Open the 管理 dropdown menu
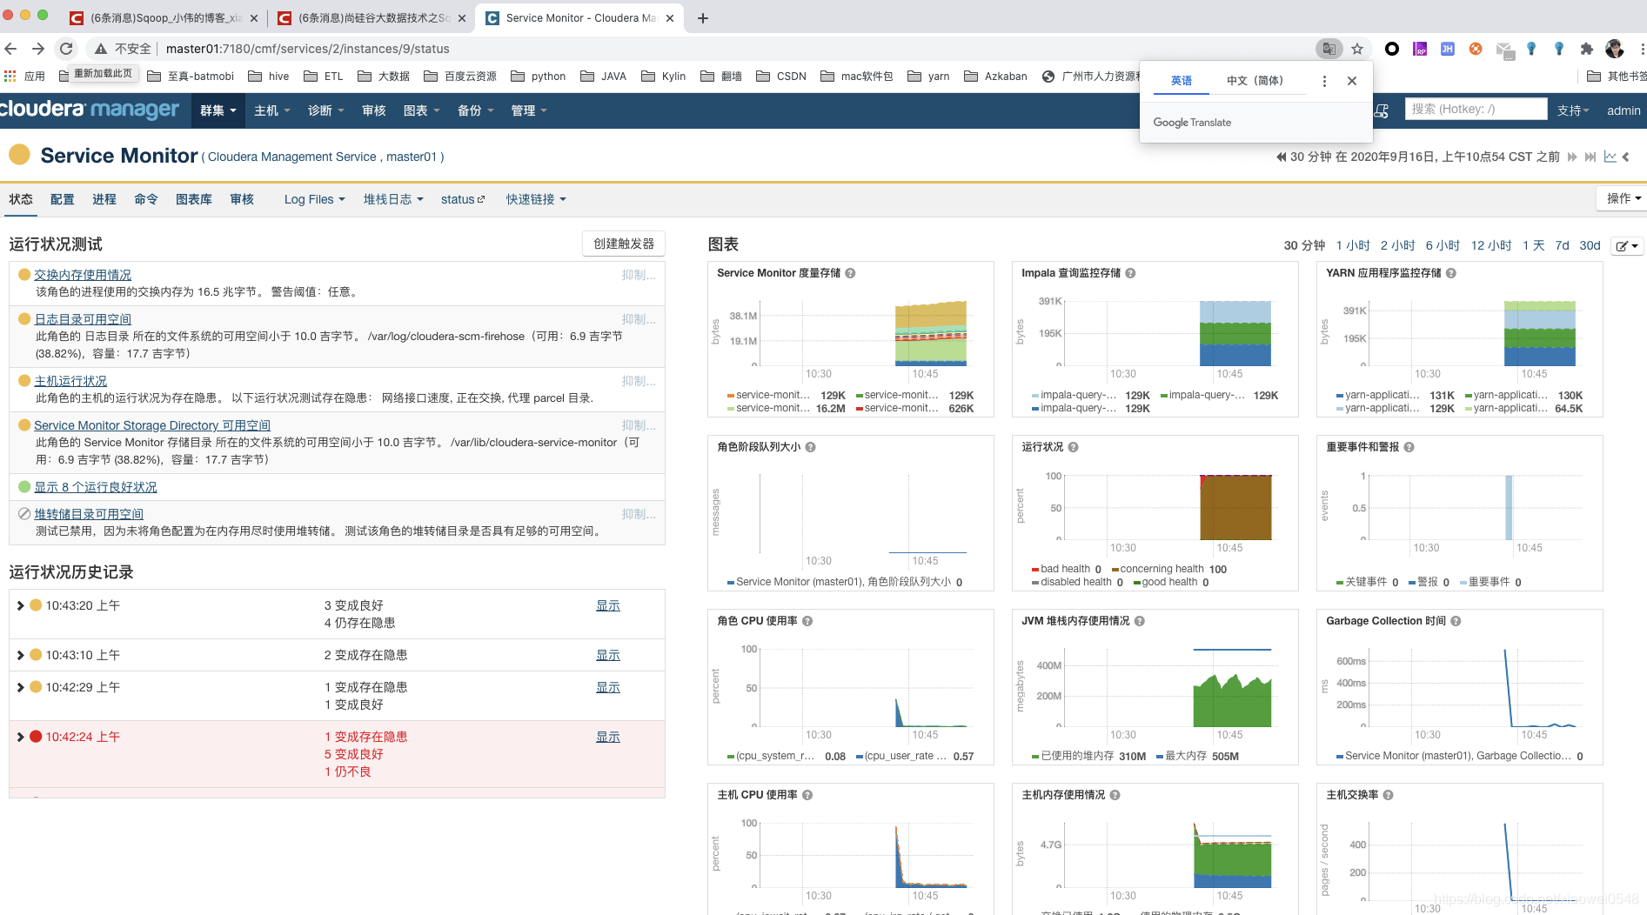Image resolution: width=1647 pixels, height=915 pixels. [529, 110]
